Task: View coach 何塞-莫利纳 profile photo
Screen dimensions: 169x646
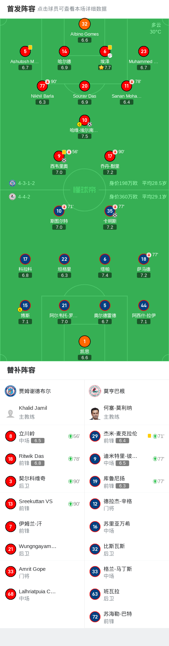Action: point(95,413)
